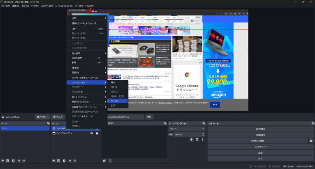Image resolution: width=315 pixels, height=169 pixels.
Task: Select 無効 scale filter option
Action: point(117,83)
